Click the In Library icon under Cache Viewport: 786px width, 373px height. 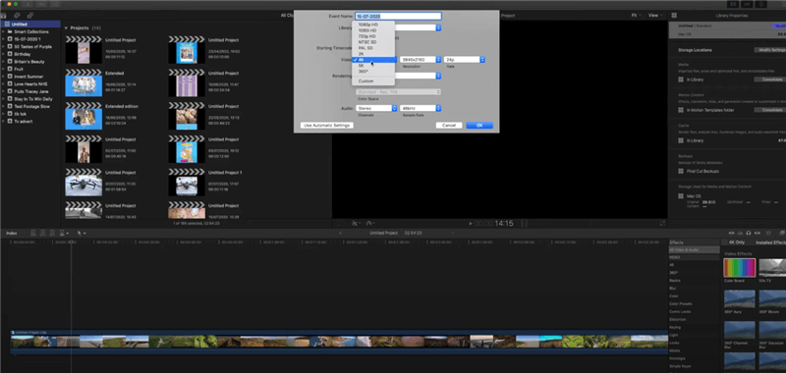click(681, 140)
